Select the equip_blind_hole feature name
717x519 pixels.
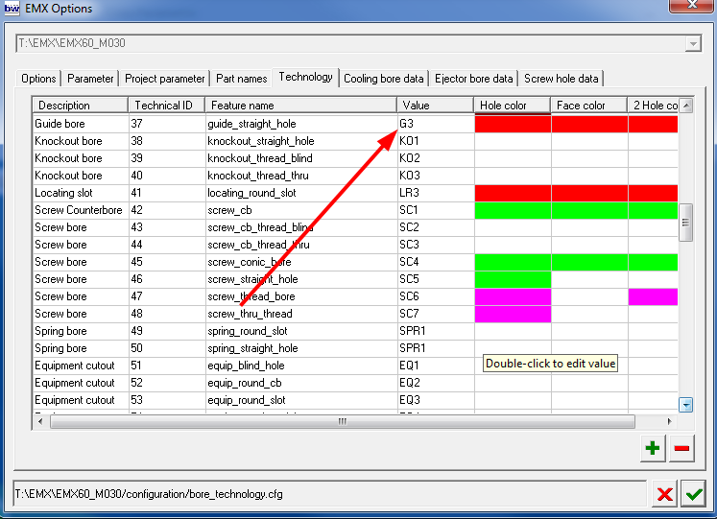246,366
